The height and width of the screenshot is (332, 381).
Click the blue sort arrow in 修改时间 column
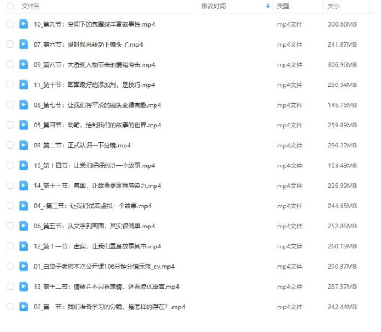click(x=268, y=6)
